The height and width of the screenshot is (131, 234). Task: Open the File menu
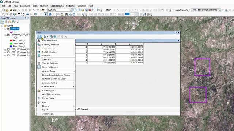click(x=3, y=6)
